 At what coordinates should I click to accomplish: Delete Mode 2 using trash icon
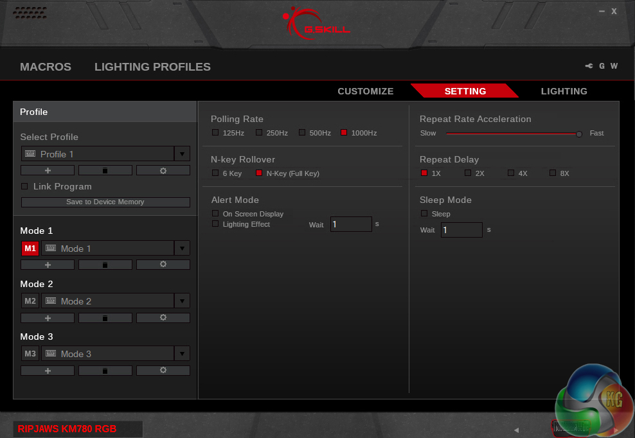pyautogui.click(x=105, y=318)
